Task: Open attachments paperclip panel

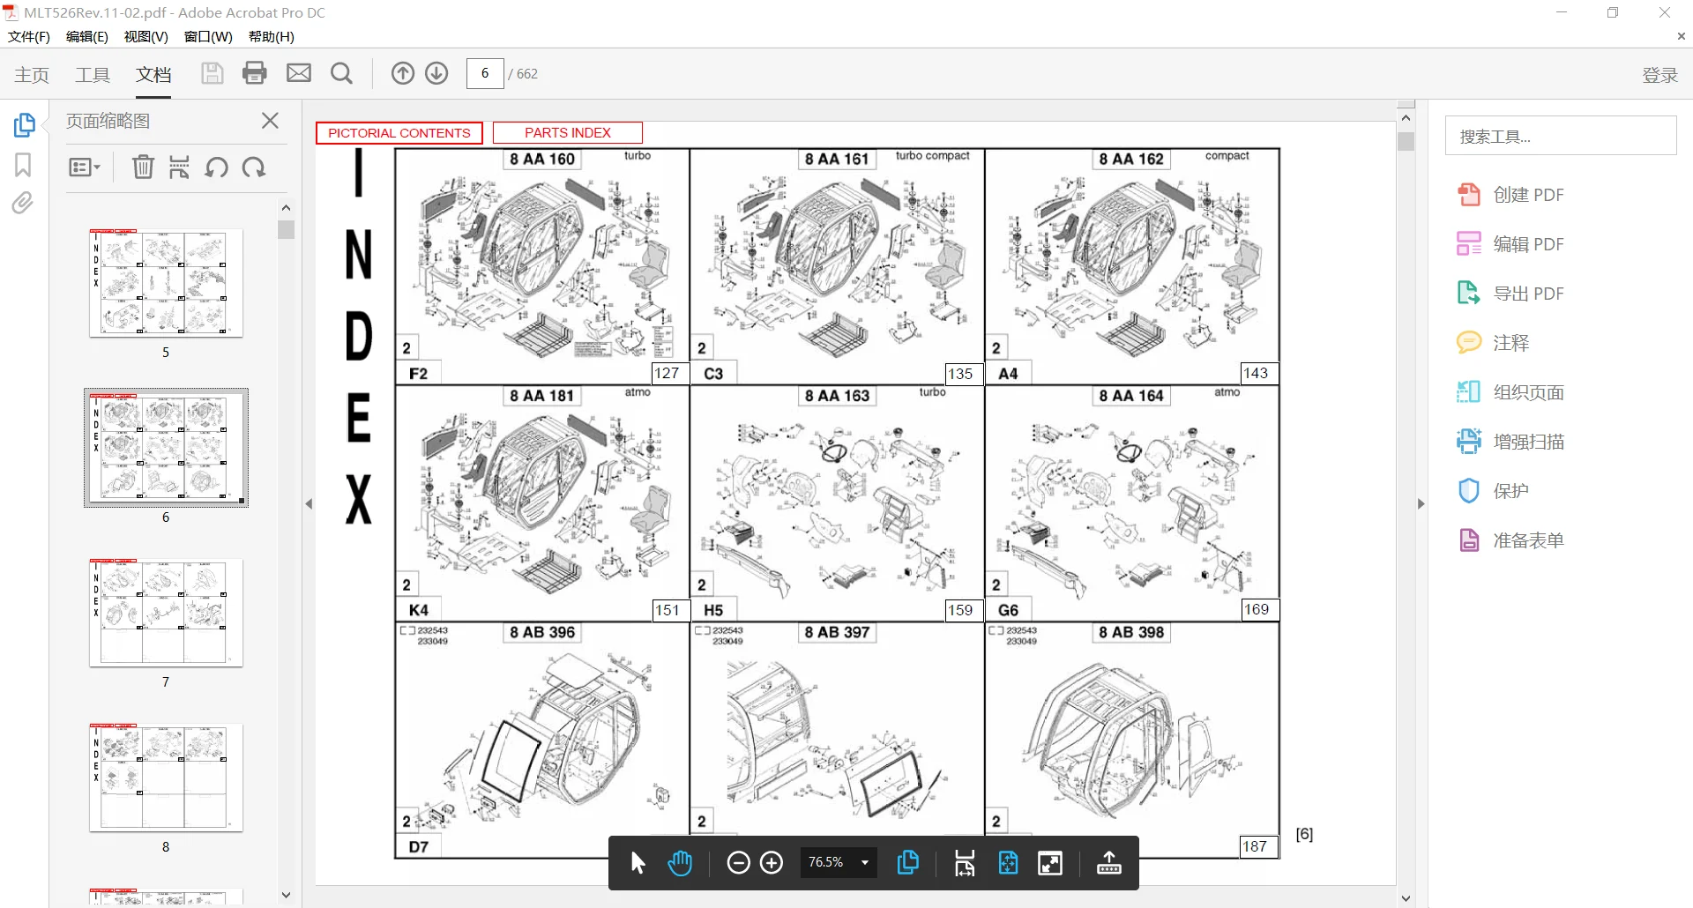Action: 23,204
